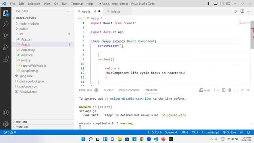The height and width of the screenshot is (143, 254).
Task: Open the Source Control view
Action: pos(6,35)
